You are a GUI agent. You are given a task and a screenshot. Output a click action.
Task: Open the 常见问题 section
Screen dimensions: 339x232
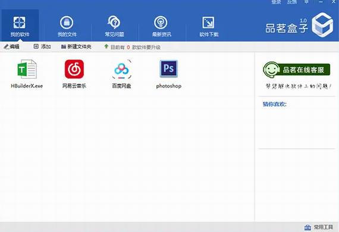click(x=114, y=26)
